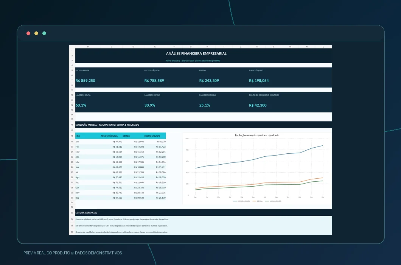Image resolution: width=401 pixels, height=265 pixels.
Task: Select the Margem EBITDA value 30.9%
Action: click(150, 105)
